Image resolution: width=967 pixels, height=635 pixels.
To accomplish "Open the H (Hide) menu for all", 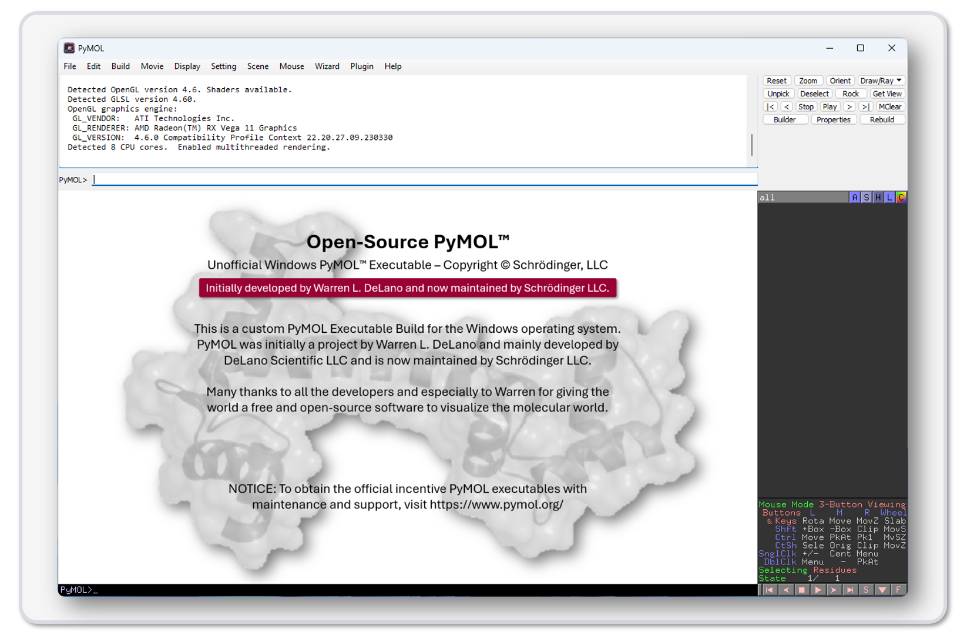I will click(878, 198).
